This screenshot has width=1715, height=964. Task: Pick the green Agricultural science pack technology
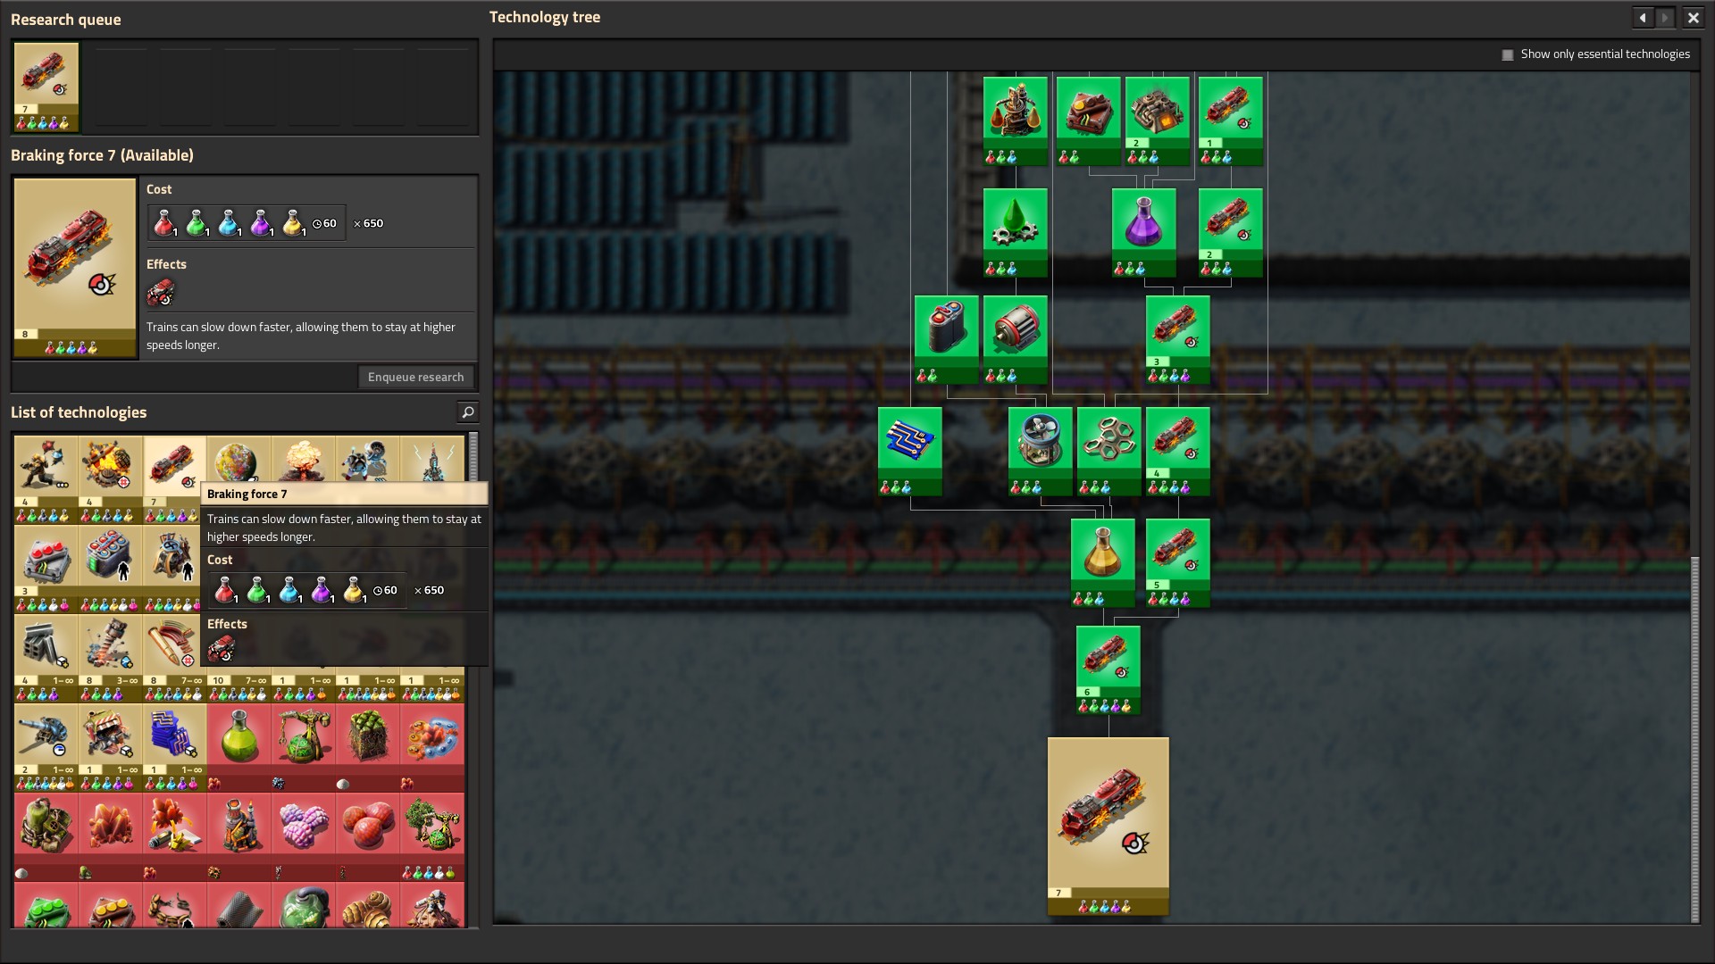(x=239, y=747)
